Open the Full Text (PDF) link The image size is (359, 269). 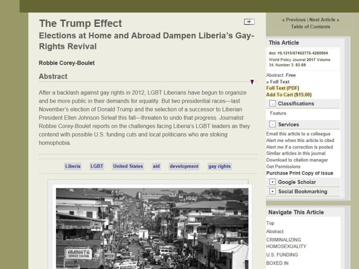283,88
